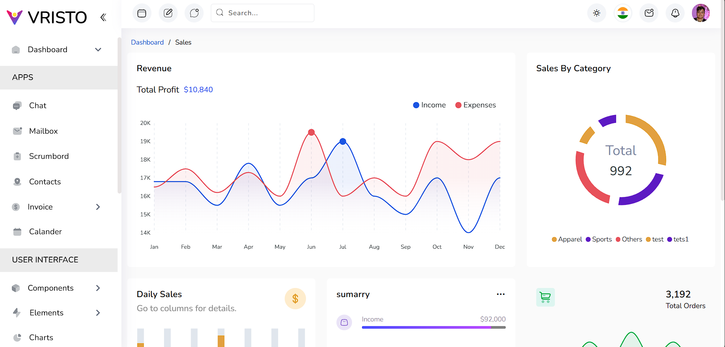Open the chat bubble icon in header
Viewport: 725px width, 347px height.
[x=194, y=13]
